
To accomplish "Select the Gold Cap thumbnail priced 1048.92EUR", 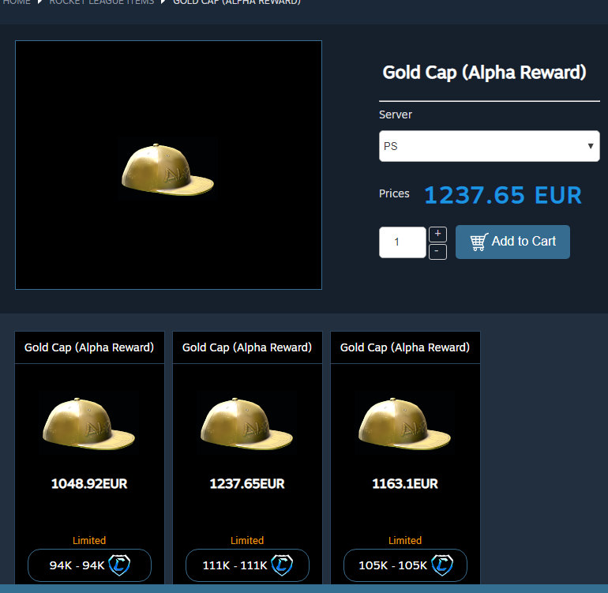I will point(89,422).
